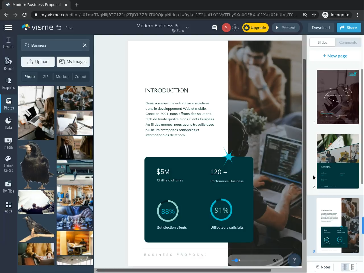Open the Data panel
This screenshot has width=364, height=273.
tap(9, 123)
